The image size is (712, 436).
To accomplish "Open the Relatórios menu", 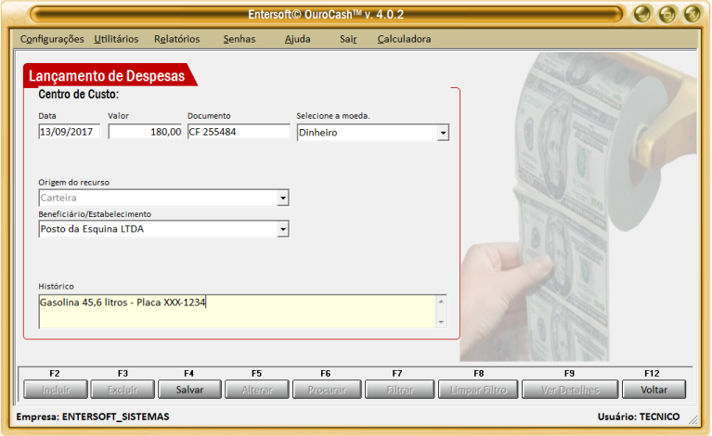I will [176, 39].
